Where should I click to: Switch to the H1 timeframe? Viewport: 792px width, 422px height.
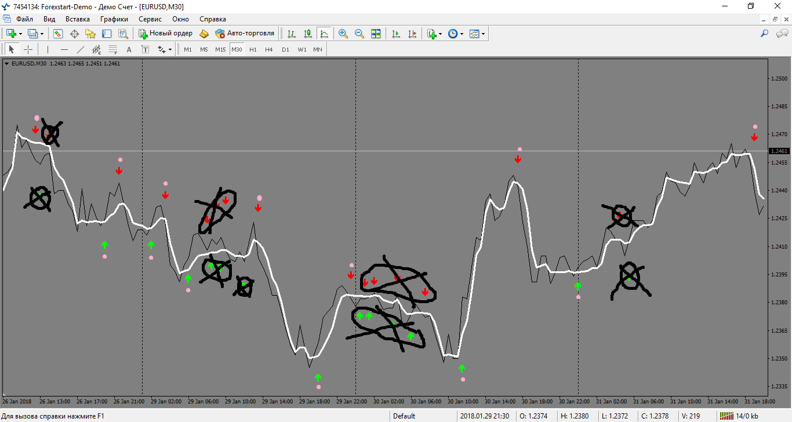(x=253, y=49)
